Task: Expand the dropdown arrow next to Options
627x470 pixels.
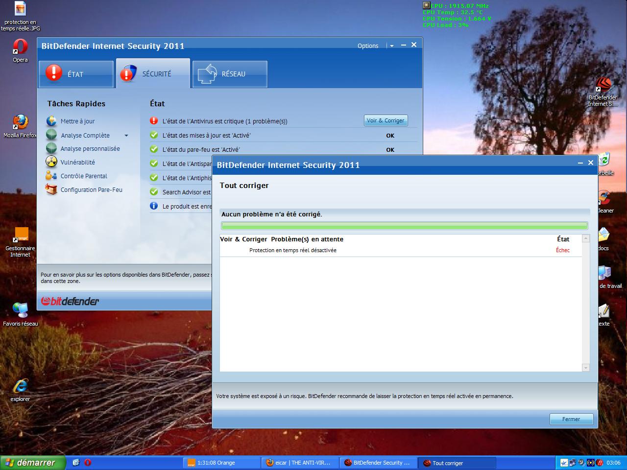Action: pos(391,46)
